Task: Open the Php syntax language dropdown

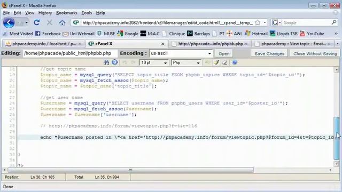Action: coord(186,63)
